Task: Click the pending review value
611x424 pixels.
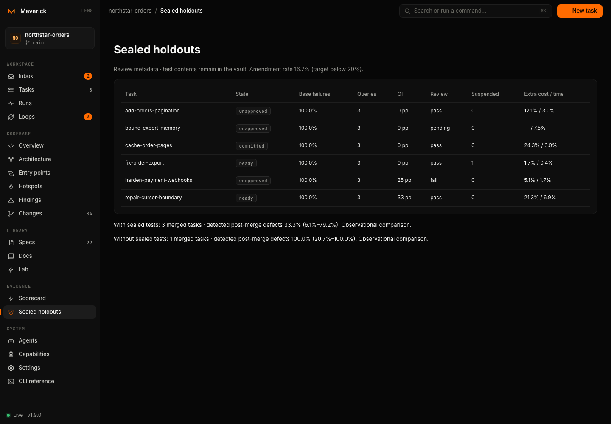Action: click(440, 128)
